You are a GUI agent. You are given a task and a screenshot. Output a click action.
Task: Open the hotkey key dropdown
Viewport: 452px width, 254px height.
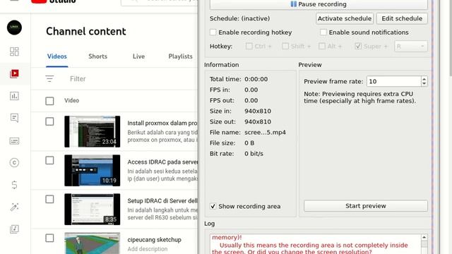(x=411, y=47)
